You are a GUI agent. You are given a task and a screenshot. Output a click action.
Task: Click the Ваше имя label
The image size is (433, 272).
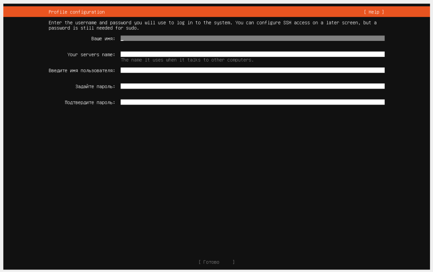(103, 39)
